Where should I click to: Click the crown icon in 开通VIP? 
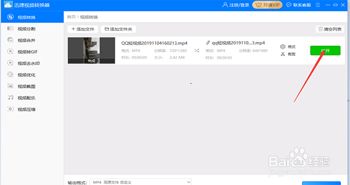click(258, 5)
